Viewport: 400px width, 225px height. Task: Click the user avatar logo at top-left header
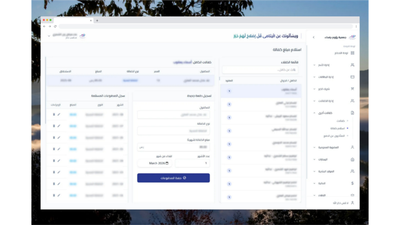coord(83,36)
